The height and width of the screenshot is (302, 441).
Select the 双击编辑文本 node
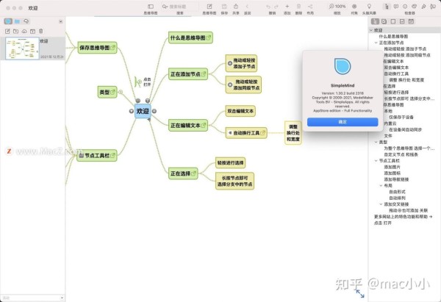coord(240,111)
